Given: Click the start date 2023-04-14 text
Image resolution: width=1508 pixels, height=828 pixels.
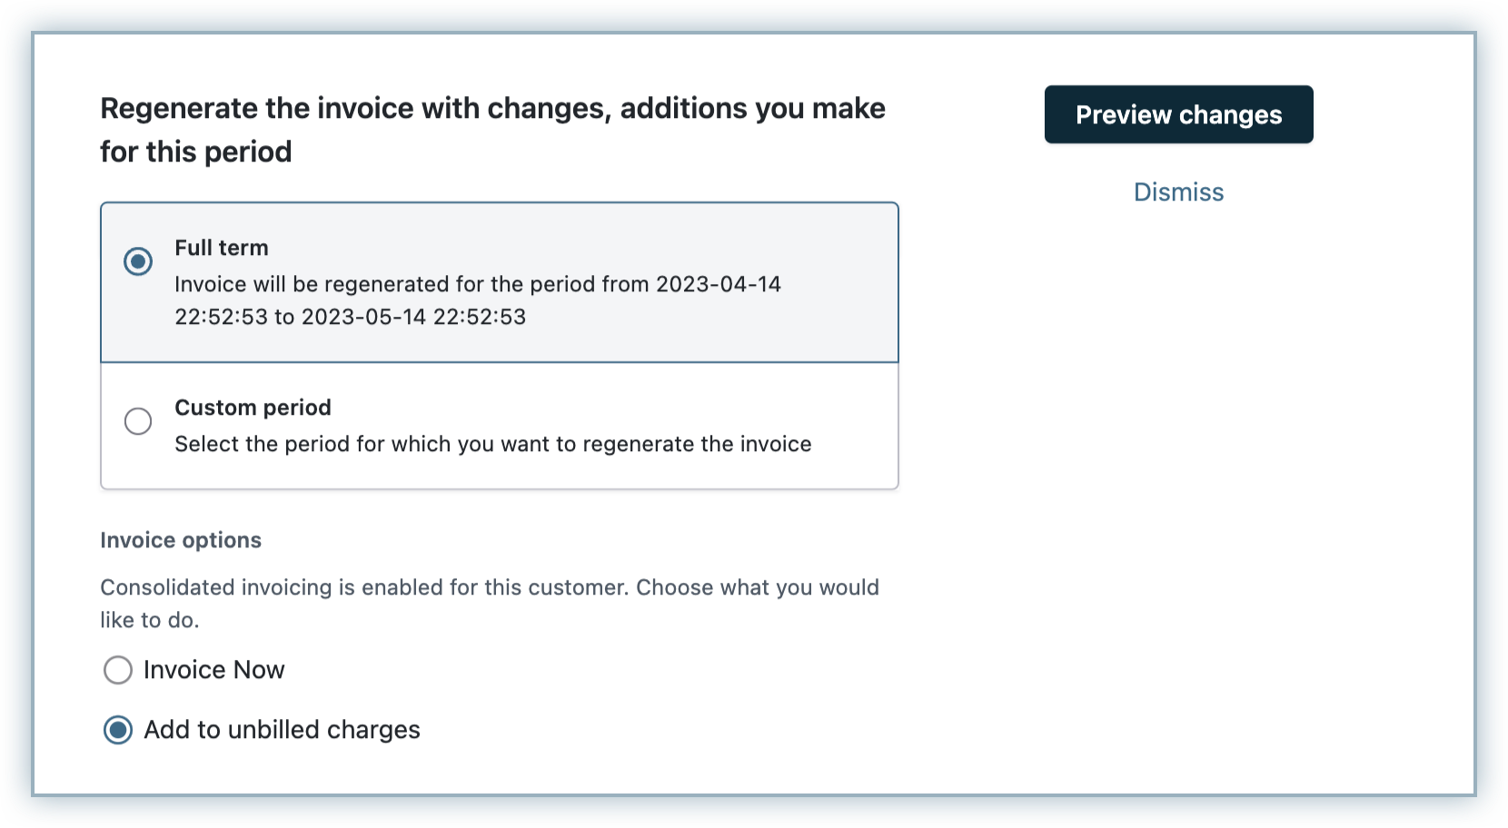Looking at the screenshot, I should point(718,284).
